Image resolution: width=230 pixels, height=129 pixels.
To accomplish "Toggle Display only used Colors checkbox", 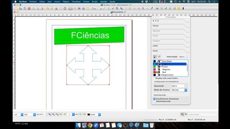I will tap(154, 78).
